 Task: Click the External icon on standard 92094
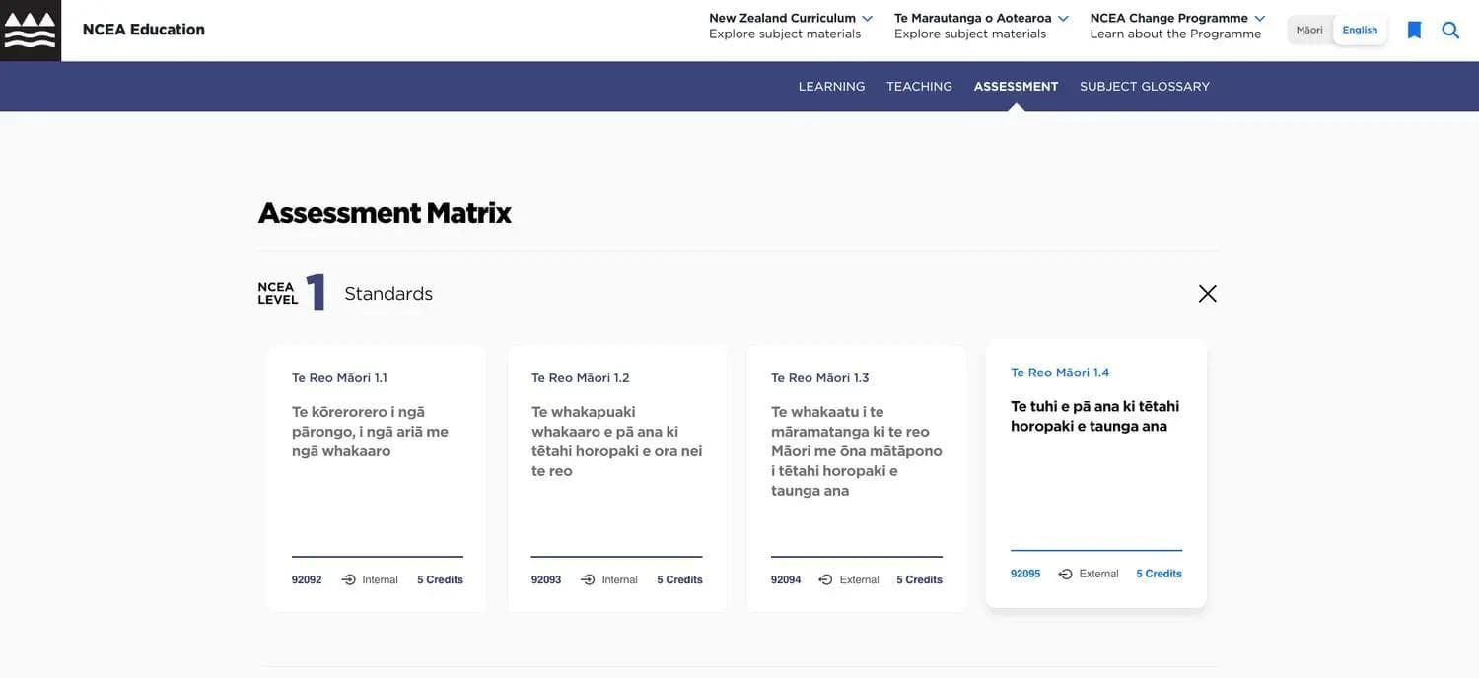[826, 579]
